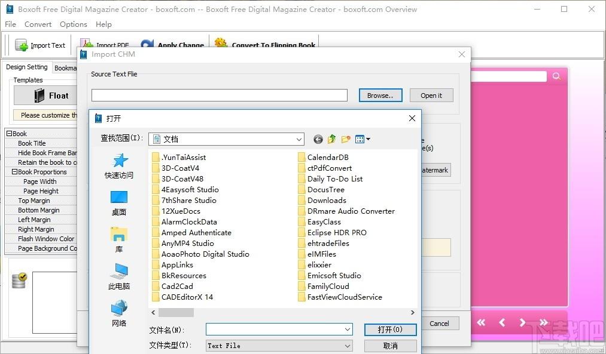Click the Float template button

(45, 96)
